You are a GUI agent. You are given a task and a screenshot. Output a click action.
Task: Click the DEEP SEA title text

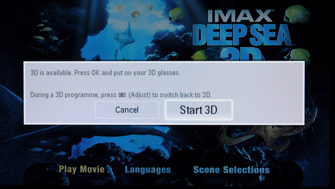point(242,35)
